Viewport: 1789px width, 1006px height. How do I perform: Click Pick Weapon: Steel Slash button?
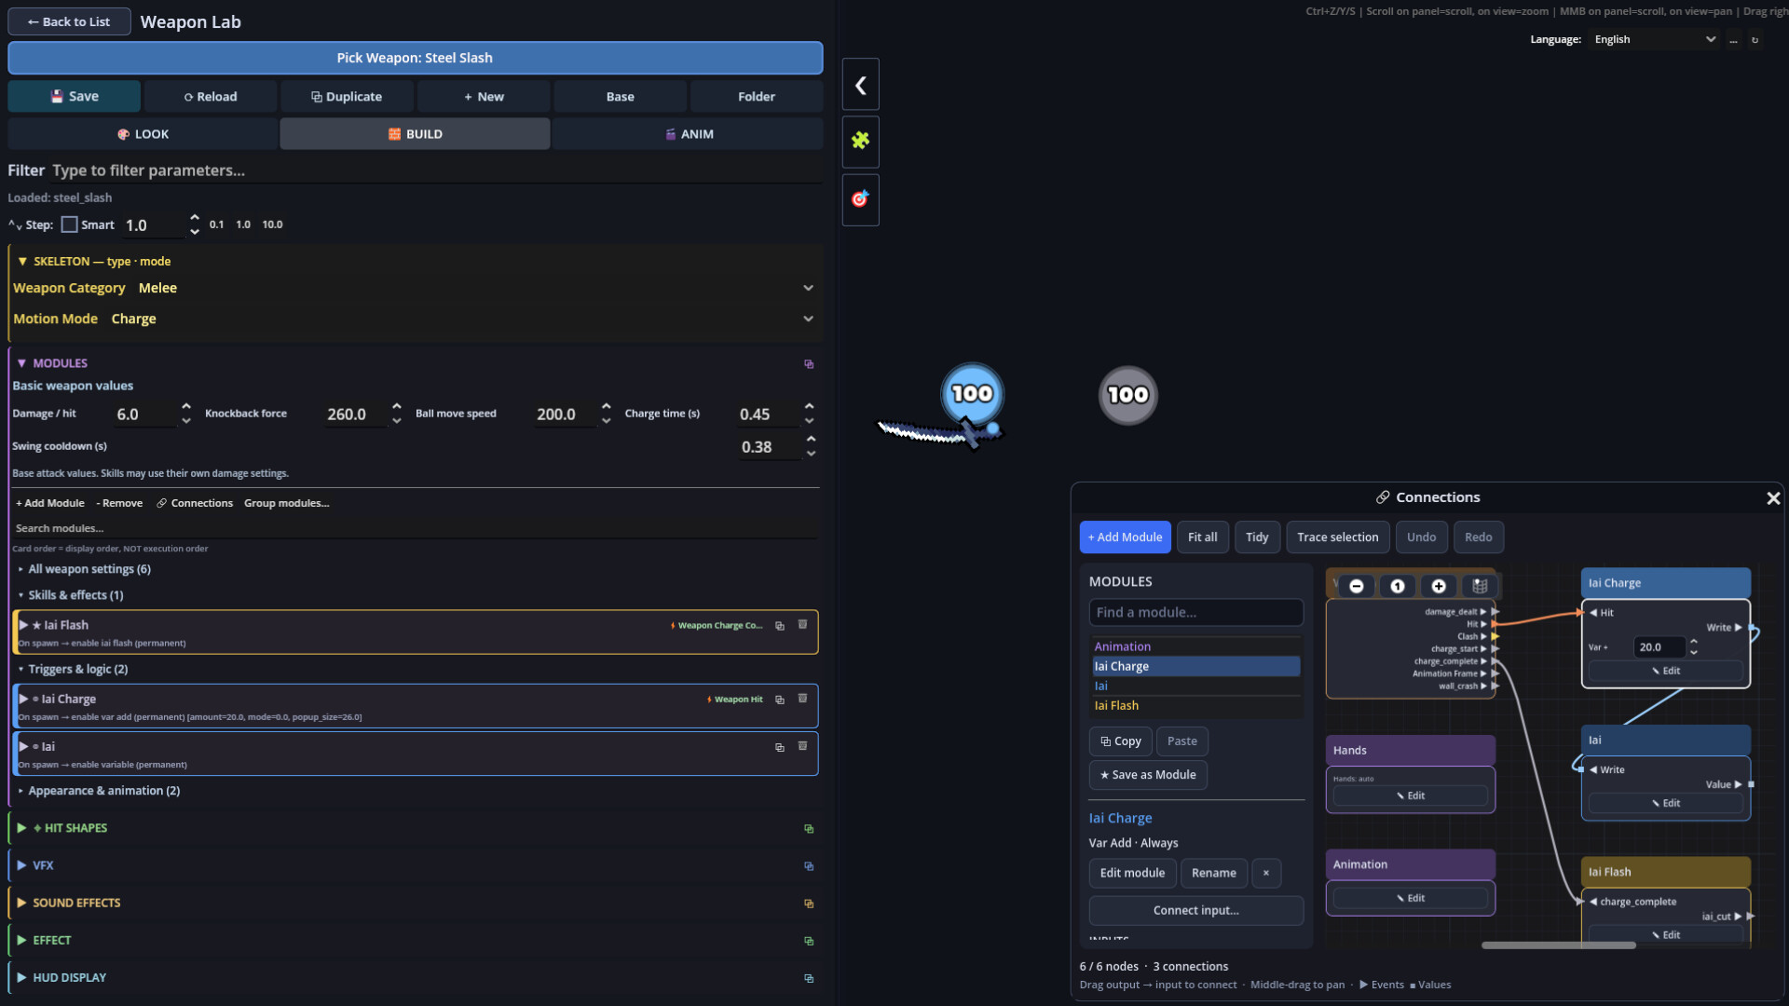tap(415, 58)
